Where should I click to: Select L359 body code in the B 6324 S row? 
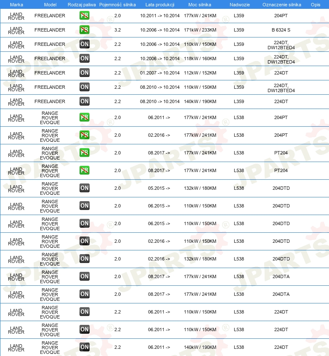pyautogui.click(x=239, y=30)
